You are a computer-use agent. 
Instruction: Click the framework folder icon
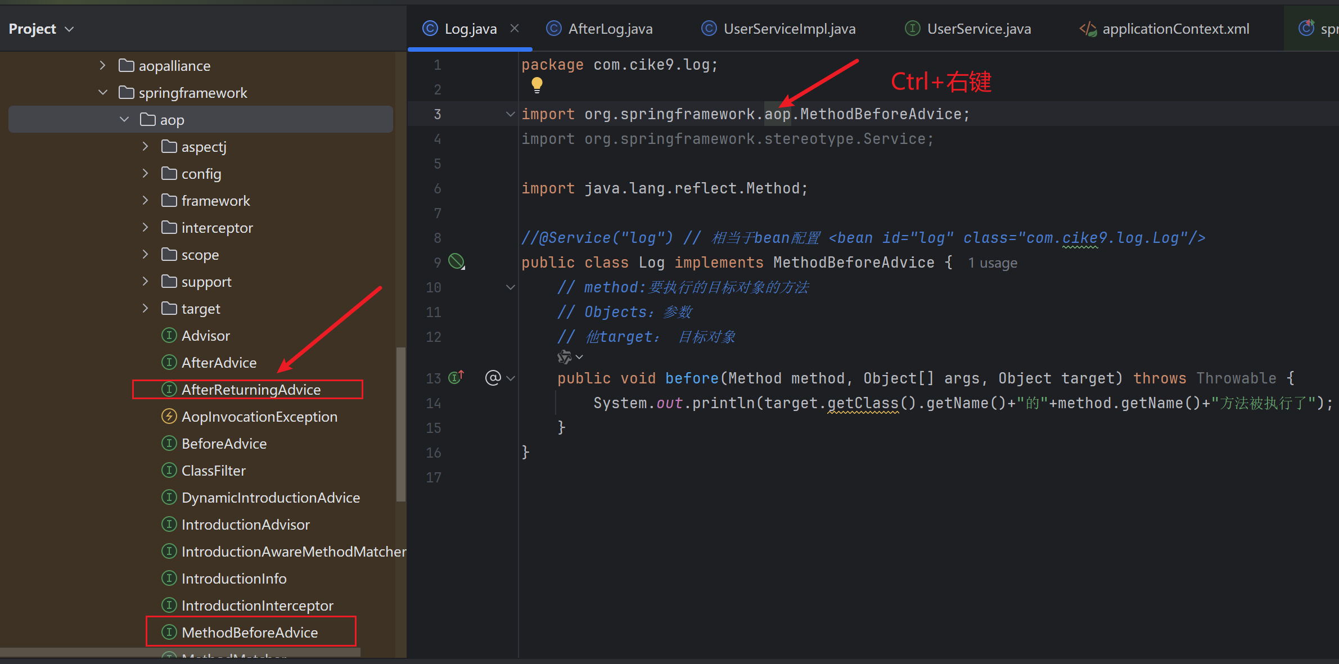coord(169,201)
